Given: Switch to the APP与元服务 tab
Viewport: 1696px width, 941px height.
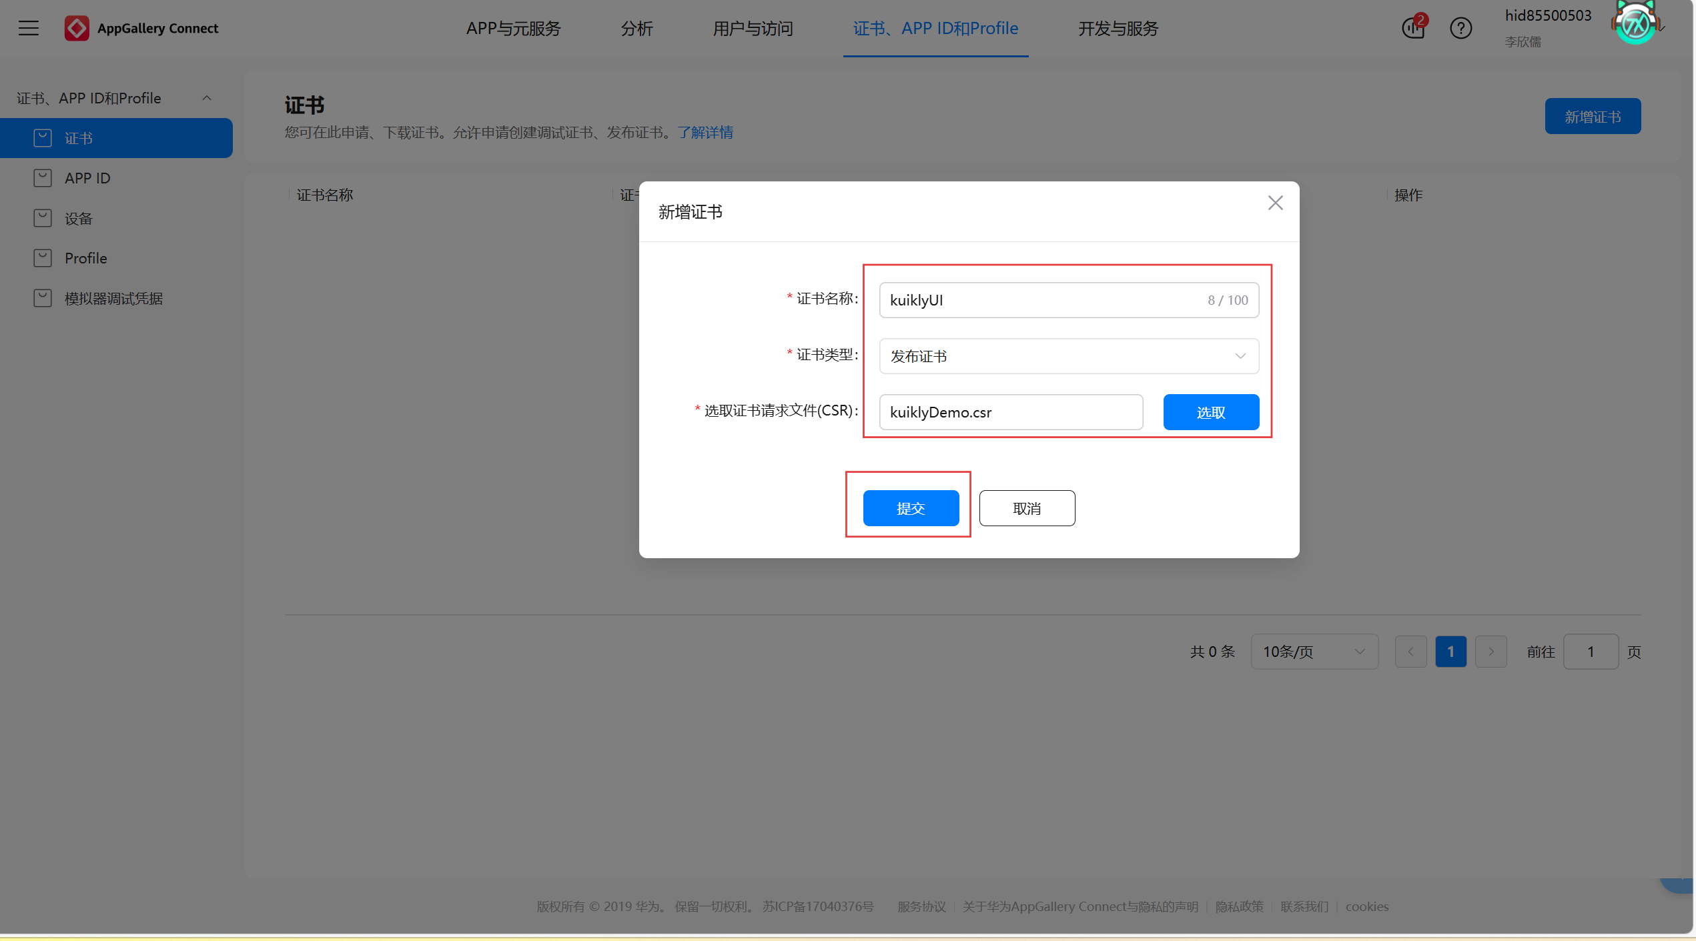Looking at the screenshot, I should 513,29.
